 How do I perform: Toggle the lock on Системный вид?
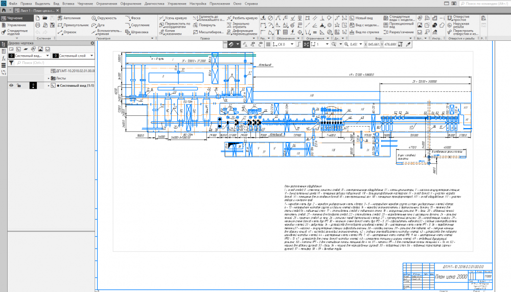point(18,86)
